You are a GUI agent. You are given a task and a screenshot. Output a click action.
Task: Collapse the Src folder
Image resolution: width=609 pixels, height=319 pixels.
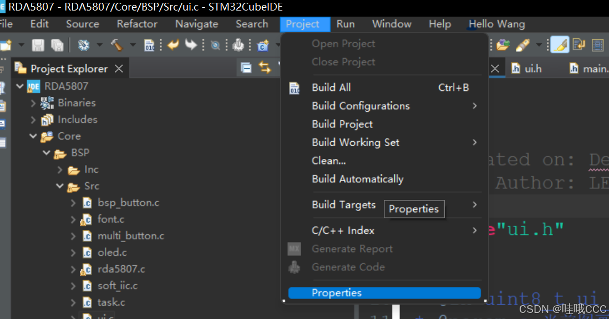pyautogui.click(x=59, y=186)
